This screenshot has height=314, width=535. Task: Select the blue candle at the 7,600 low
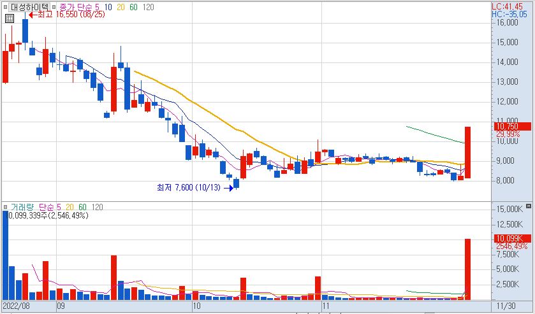point(236,183)
